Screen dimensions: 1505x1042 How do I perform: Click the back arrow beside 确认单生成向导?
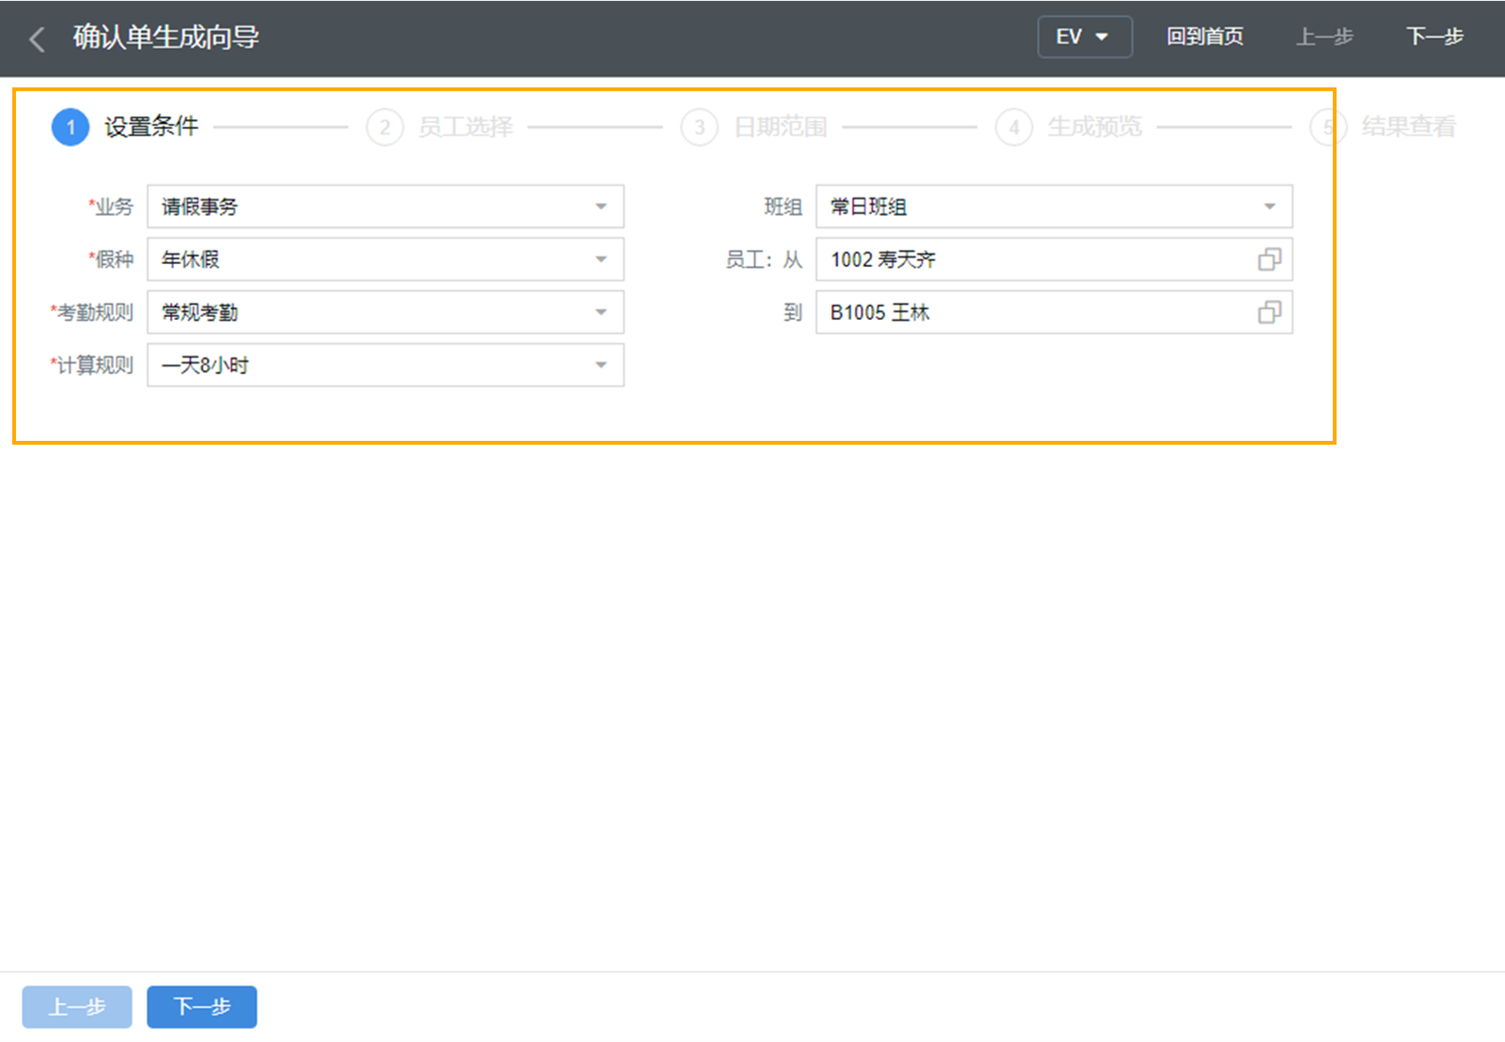click(37, 39)
